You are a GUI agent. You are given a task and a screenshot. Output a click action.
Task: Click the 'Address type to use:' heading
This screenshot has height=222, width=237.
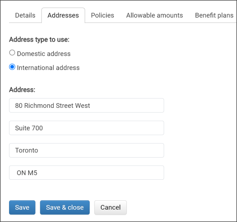pos(39,40)
